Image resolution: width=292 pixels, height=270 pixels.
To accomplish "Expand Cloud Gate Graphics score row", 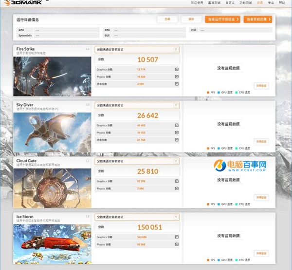I will (177, 181).
